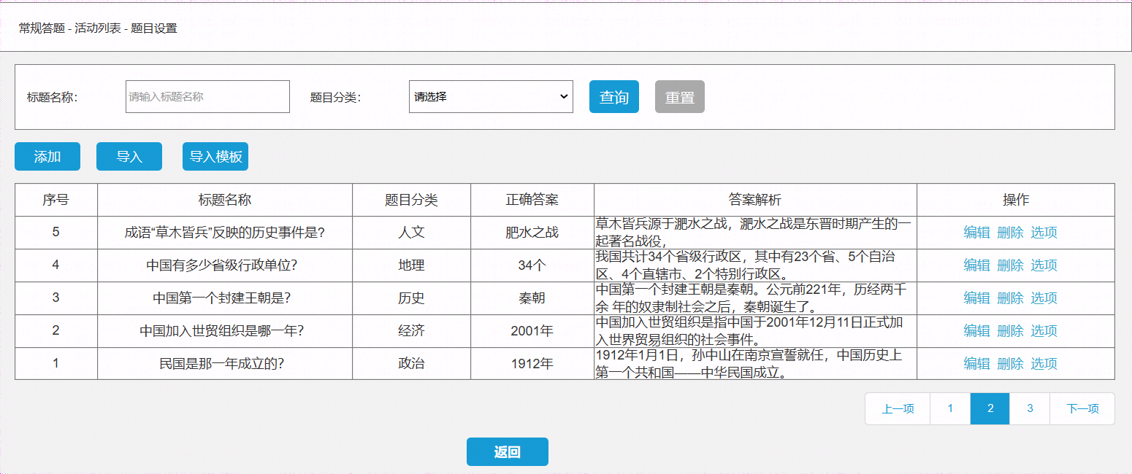The height and width of the screenshot is (474, 1132).
Task: Click the answer cell 1912年
Action: (532, 364)
